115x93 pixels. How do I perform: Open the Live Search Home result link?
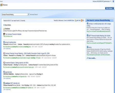click(x=90, y=47)
